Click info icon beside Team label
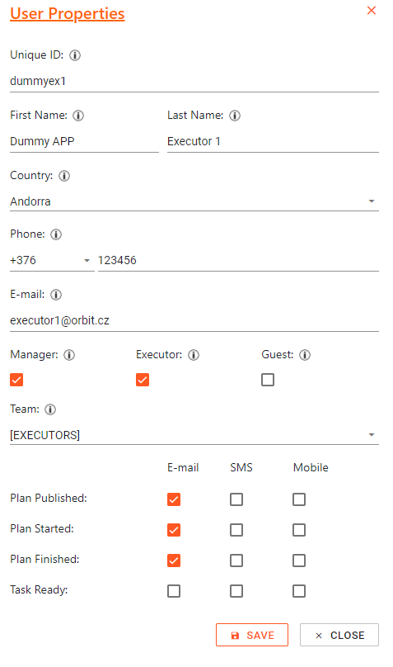The height and width of the screenshot is (667, 393). click(x=50, y=409)
